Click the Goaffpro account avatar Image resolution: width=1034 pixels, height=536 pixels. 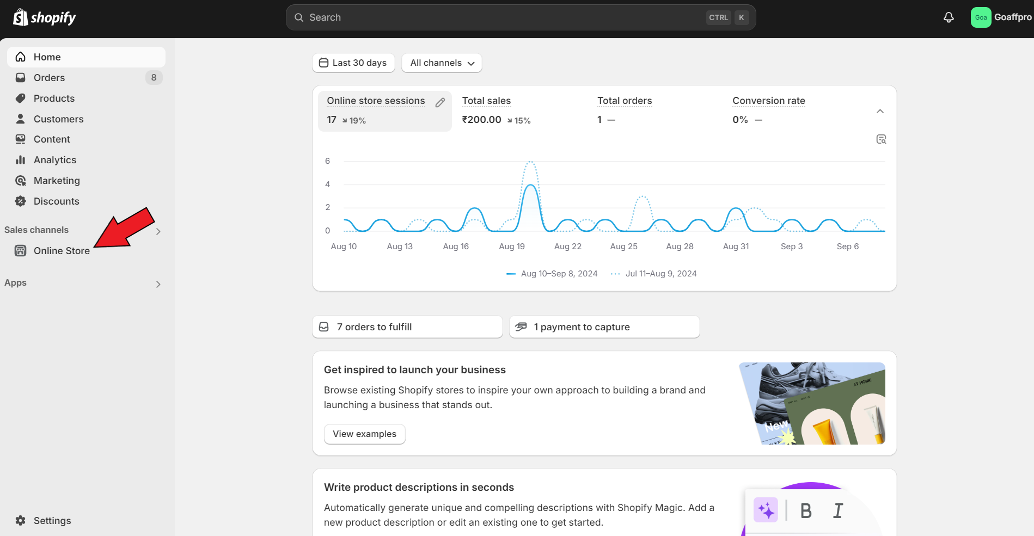[981, 17]
